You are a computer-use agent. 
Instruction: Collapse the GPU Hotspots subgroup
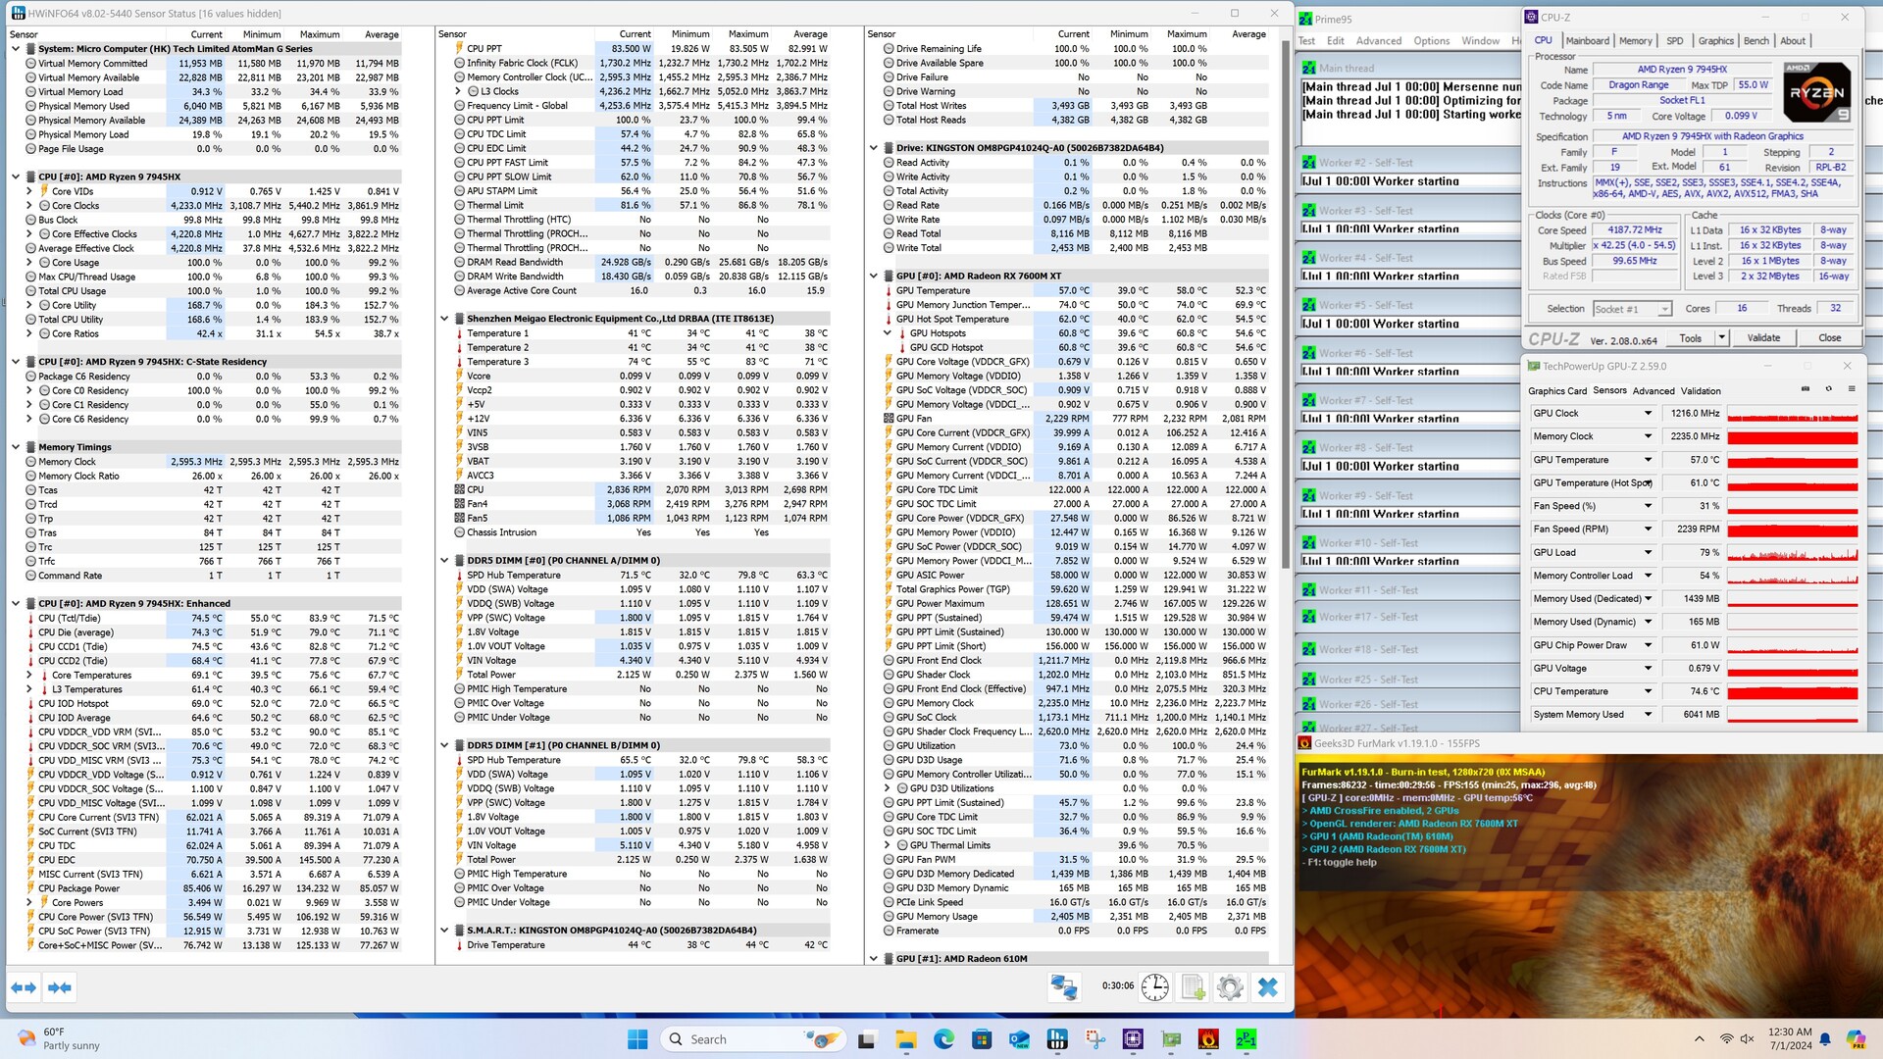888,333
